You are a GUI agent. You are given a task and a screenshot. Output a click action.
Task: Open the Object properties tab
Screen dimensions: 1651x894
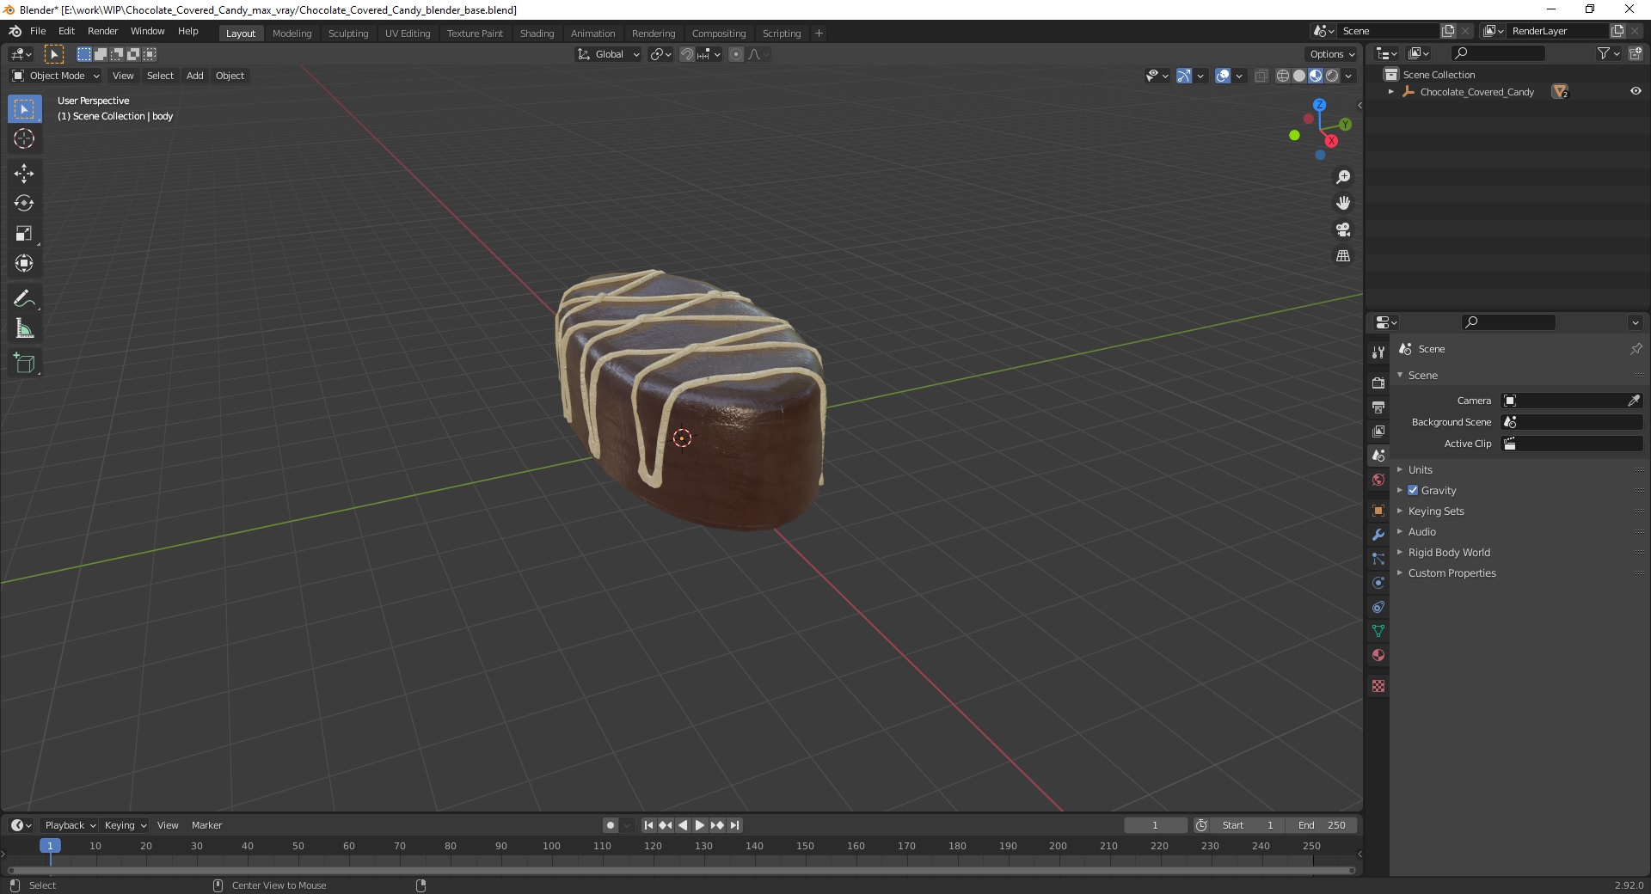click(1378, 511)
